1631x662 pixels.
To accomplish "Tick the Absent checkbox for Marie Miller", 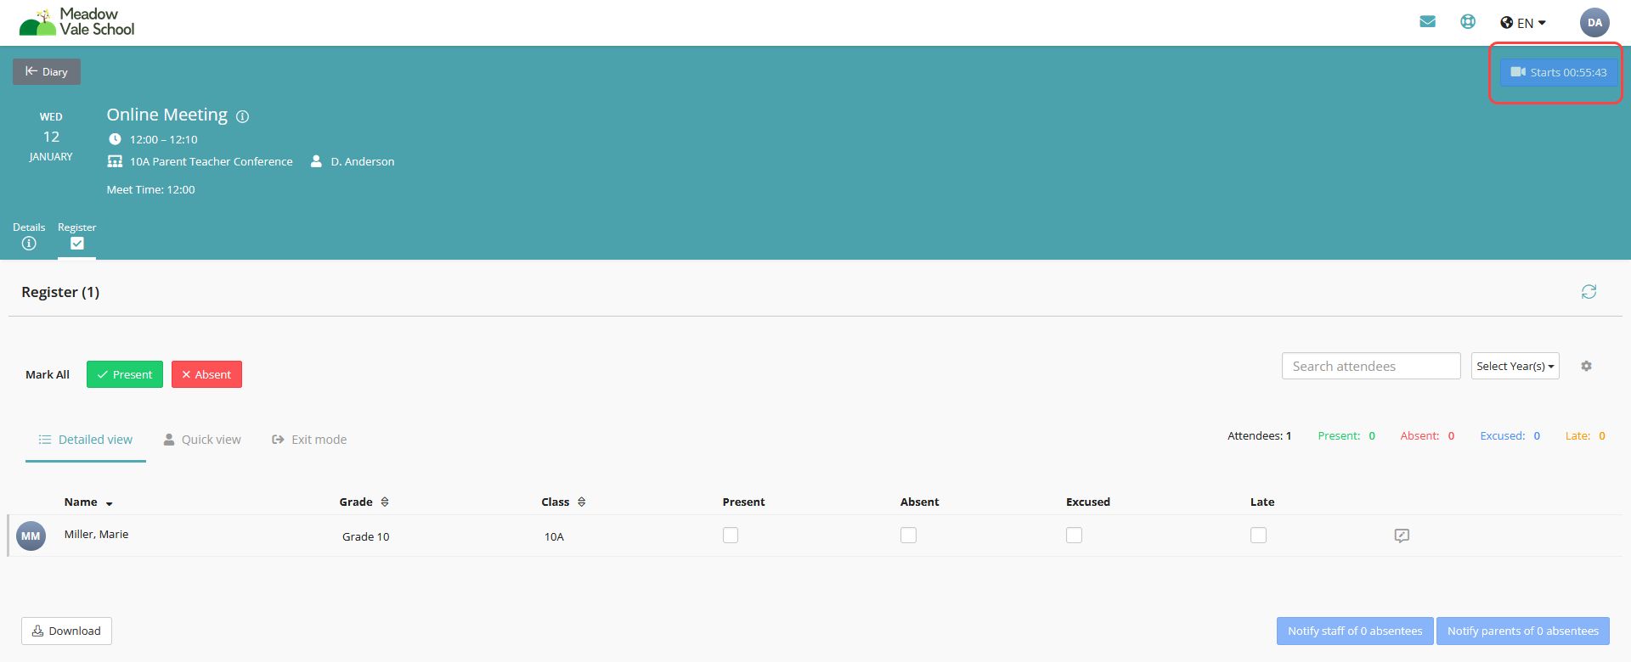I will tap(908, 536).
